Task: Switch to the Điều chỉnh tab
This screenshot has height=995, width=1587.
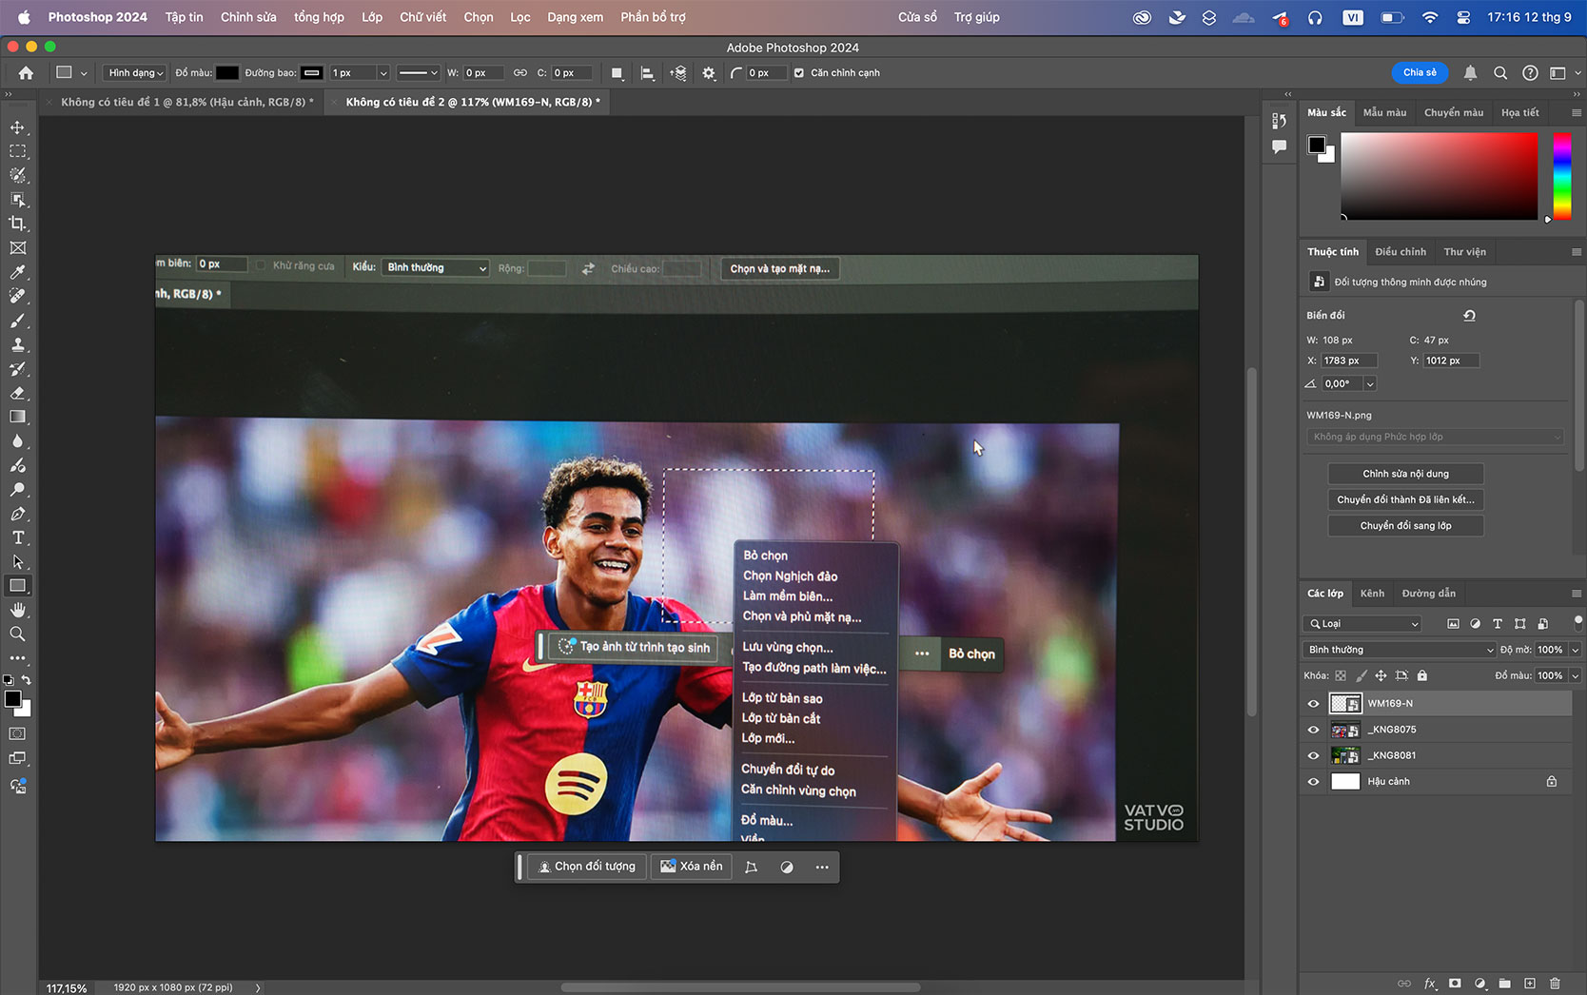Action: pyautogui.click(x=1401, y=252)
